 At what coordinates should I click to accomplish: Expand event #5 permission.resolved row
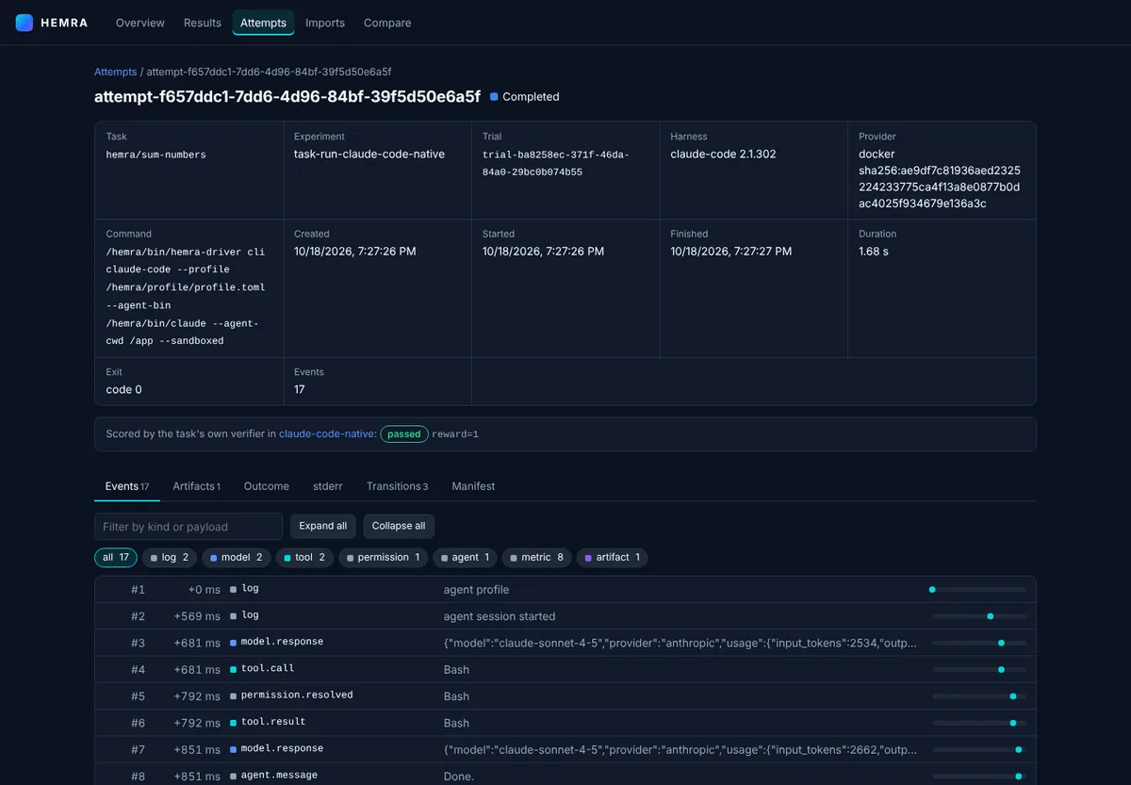(565, 696)
